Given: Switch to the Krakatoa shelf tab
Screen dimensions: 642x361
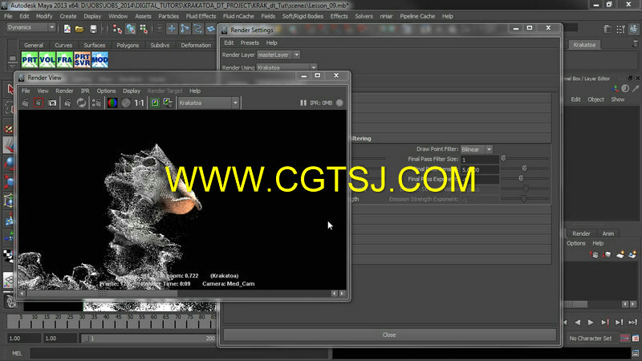Looking at the screenshot, I should (x=584, y=45).
